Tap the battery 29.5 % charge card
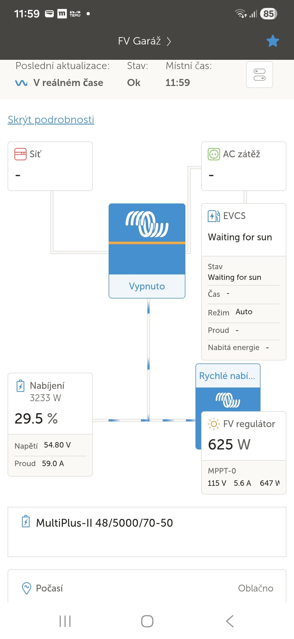This screenshot has height=639, width=294. pos(50,418)
